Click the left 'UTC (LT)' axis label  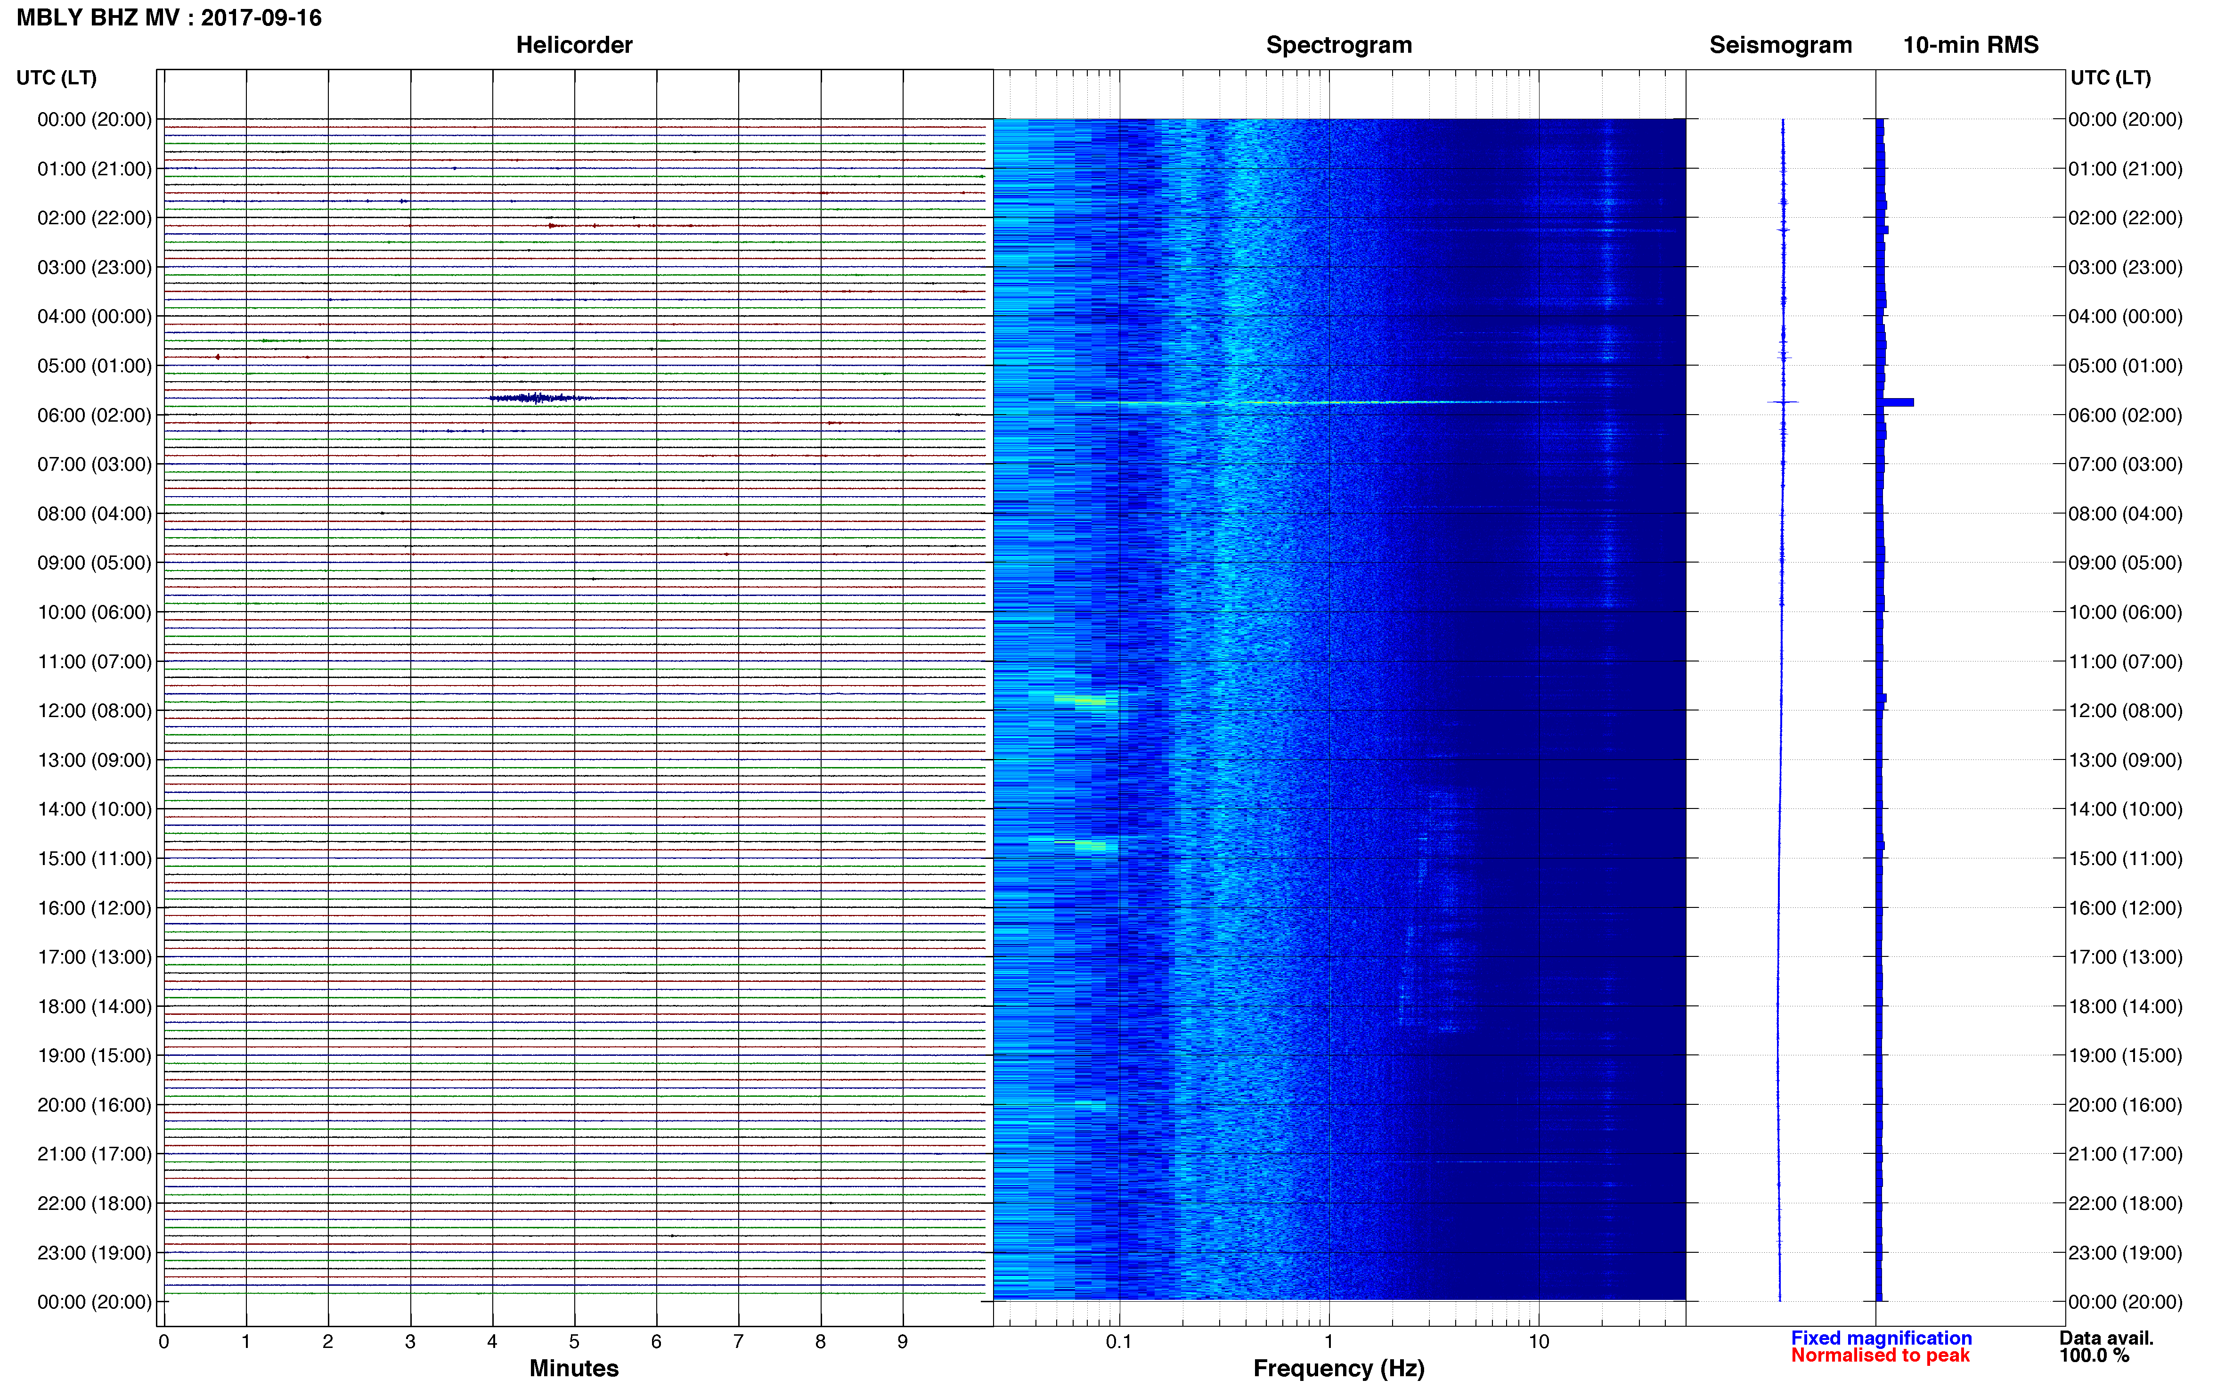pyautogui.click(x=57, y=78)
